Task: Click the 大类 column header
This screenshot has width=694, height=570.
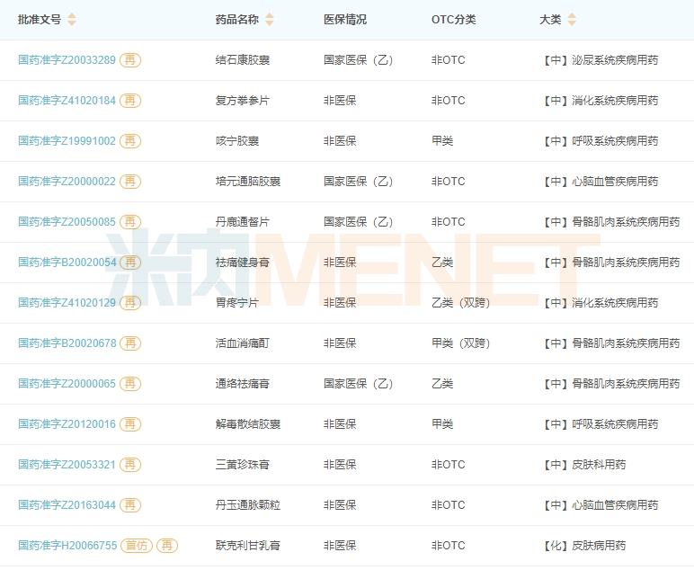Action: pyautogui.click(x=550, y=20)
